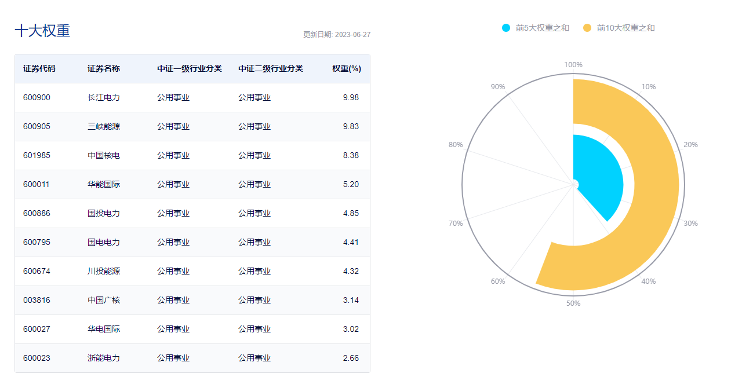Click the 中国核电 security name
742x377 pixels.
coord(104,155)
